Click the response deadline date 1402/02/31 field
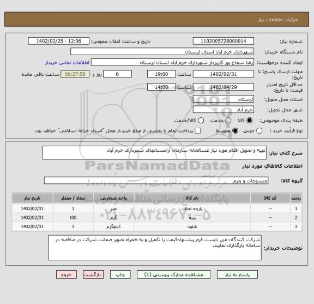Viewport: 314px width, 304px height. [x=224, y=74]
